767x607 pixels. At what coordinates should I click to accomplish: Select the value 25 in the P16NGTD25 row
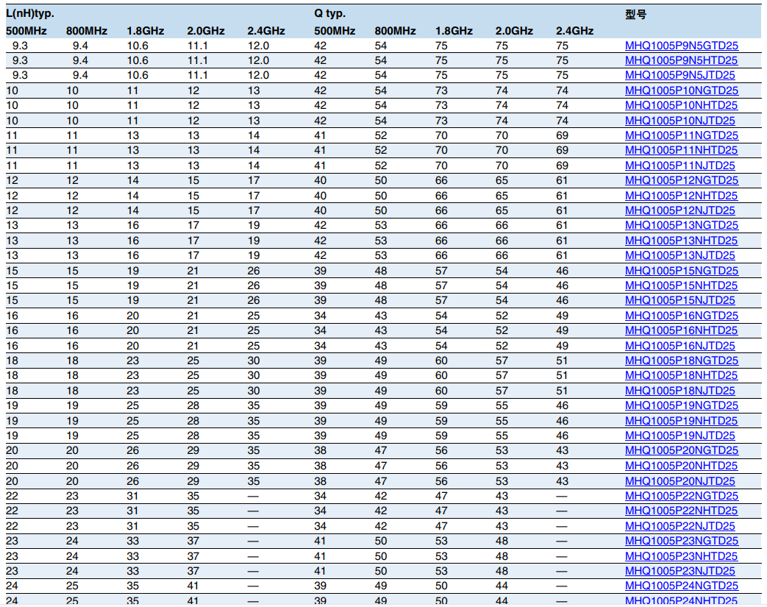pos(254,316)
